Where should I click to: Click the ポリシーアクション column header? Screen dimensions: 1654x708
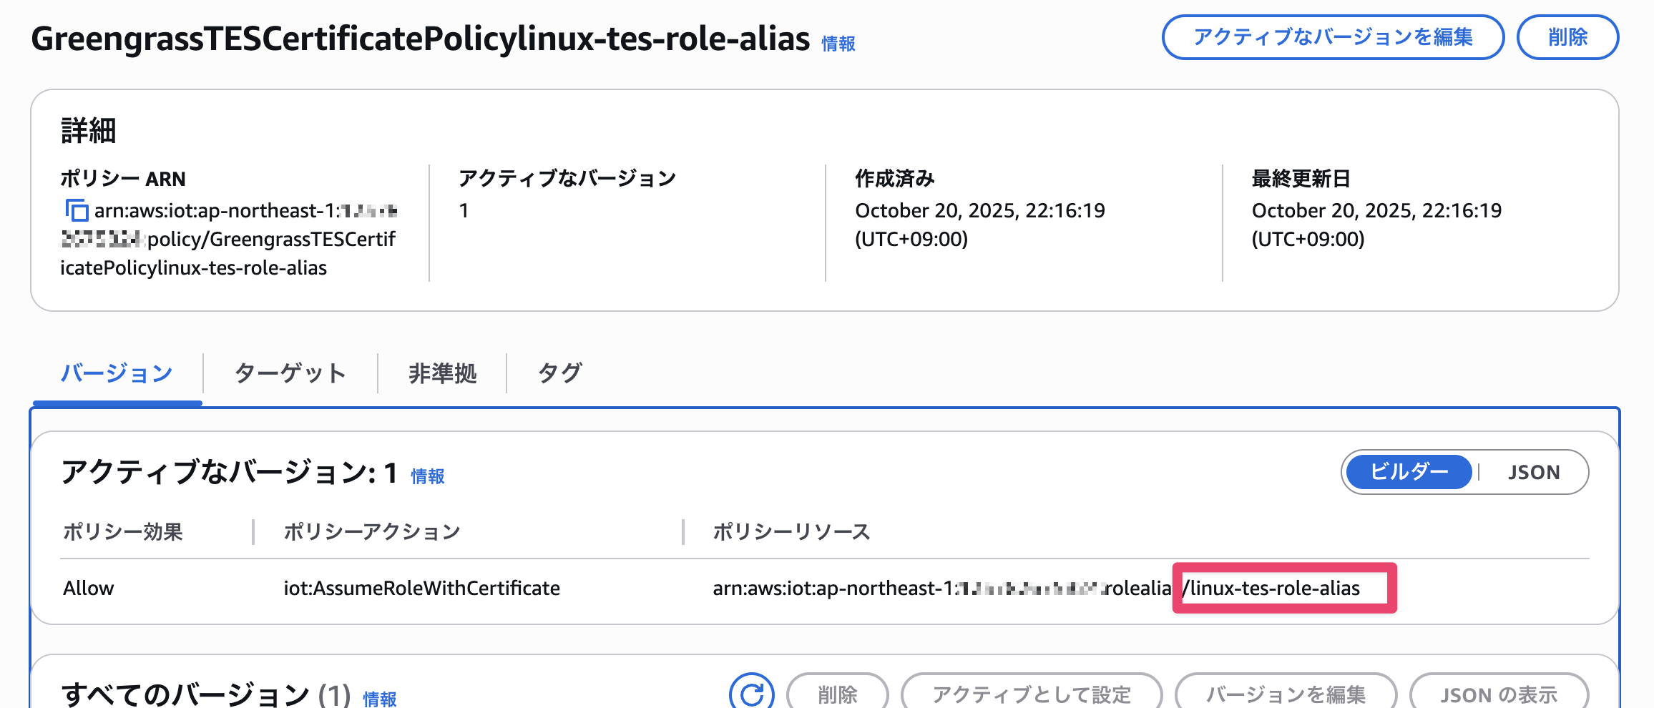[371, 531]
